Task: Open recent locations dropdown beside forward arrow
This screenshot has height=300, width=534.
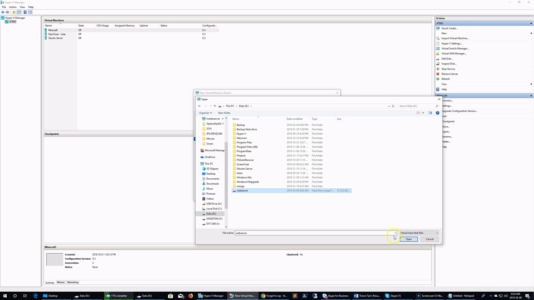Action: pyautogui.click(x=210, y=106)
